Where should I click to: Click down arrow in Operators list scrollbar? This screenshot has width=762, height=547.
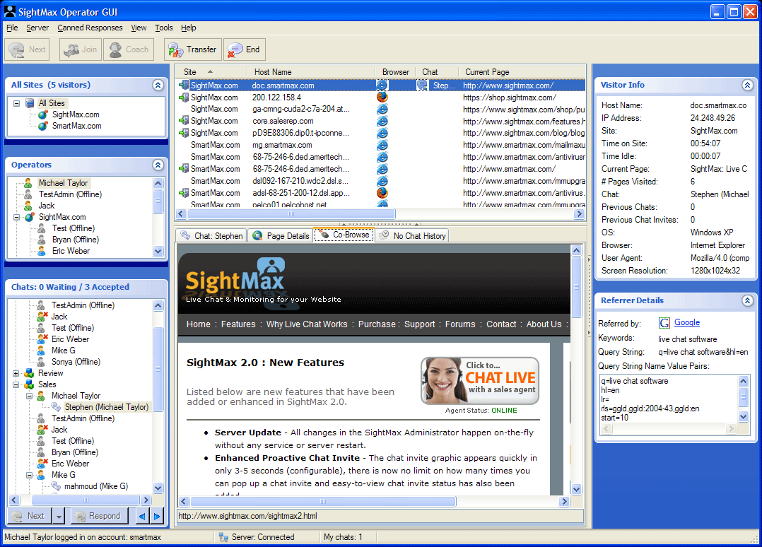(158, 251)
